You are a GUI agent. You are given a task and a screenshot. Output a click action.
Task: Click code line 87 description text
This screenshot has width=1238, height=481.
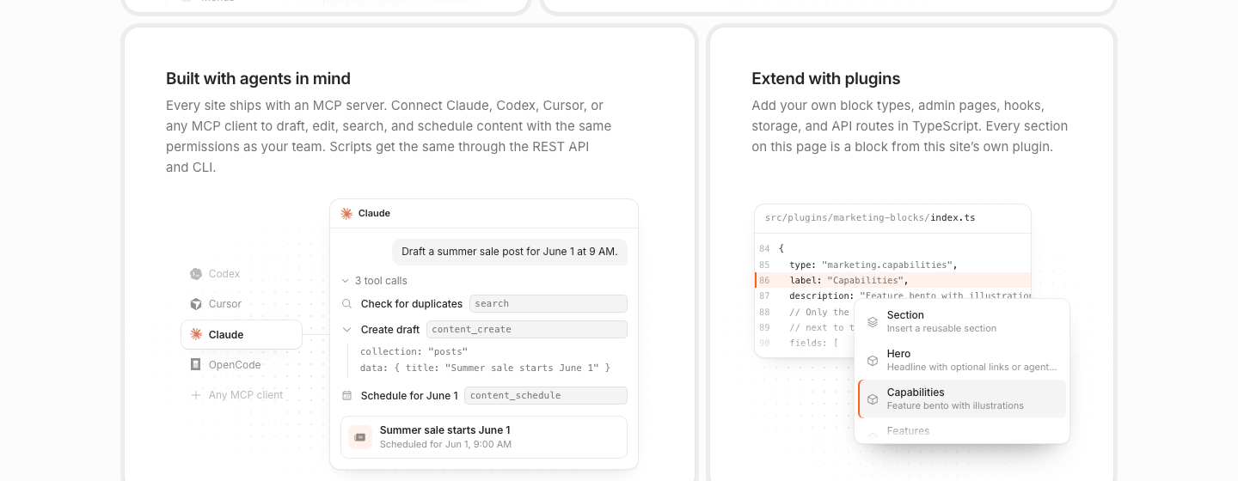point(910,295)
